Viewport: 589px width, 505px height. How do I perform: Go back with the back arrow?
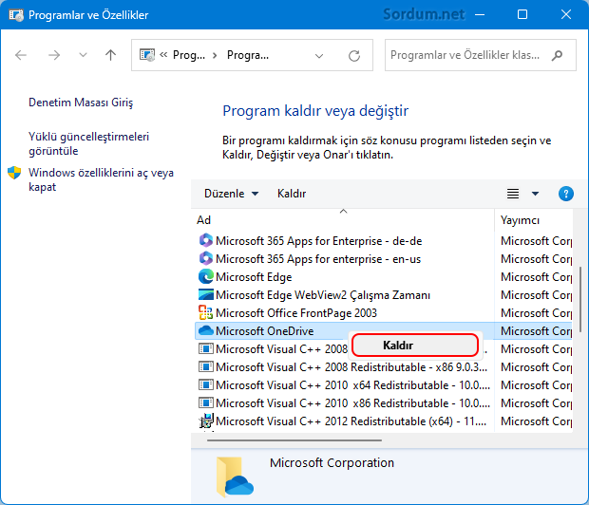coord(21,55)
